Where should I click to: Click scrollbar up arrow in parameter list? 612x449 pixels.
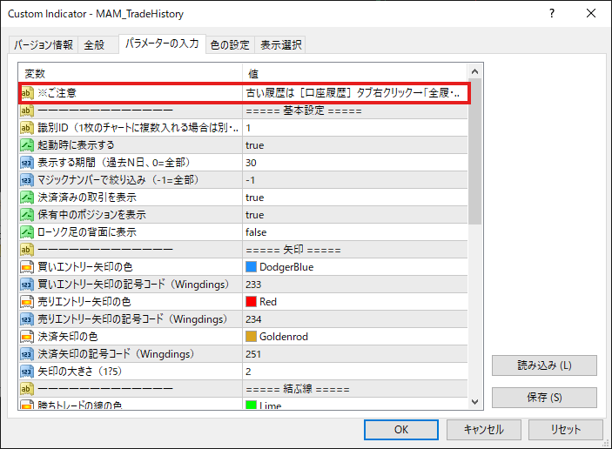coord(475,71)
